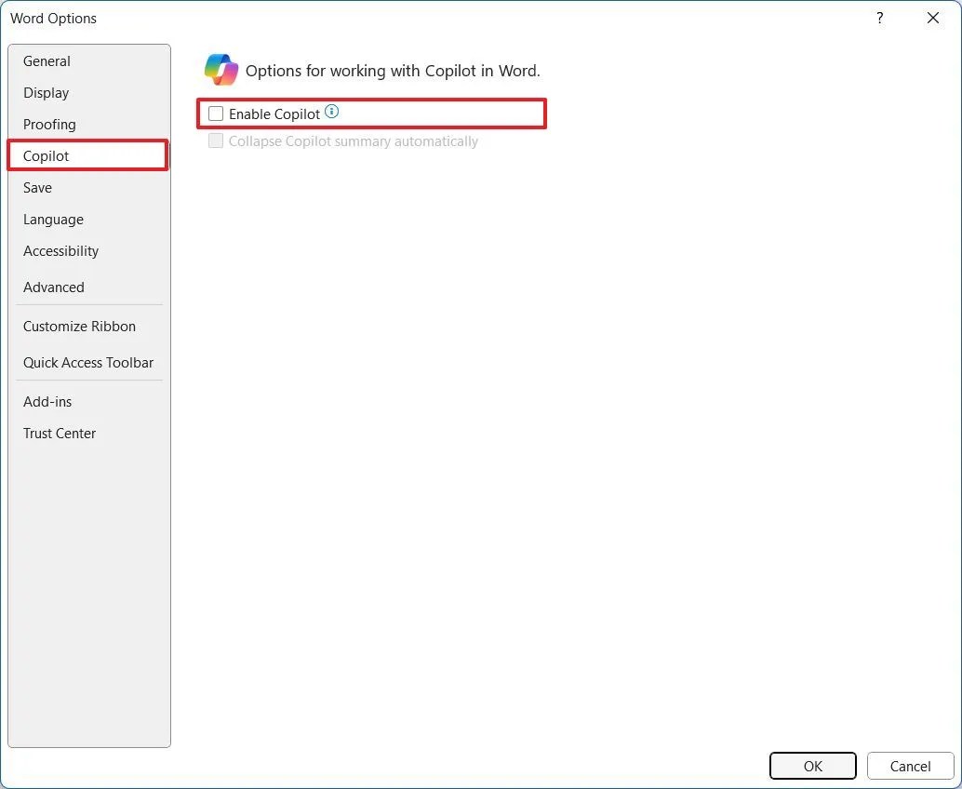Select Accessibility in the navigation pane
This screenshot has width=962, height=789.
click(60, 250)
